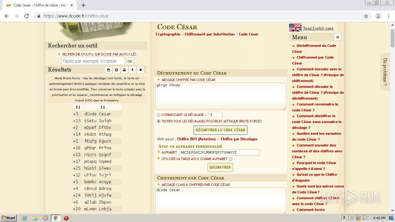Open 'Comment déchiffrer le code César sans connaitre le décalage ?'
The image size is (395, 222).
click(x=317, y=122)
